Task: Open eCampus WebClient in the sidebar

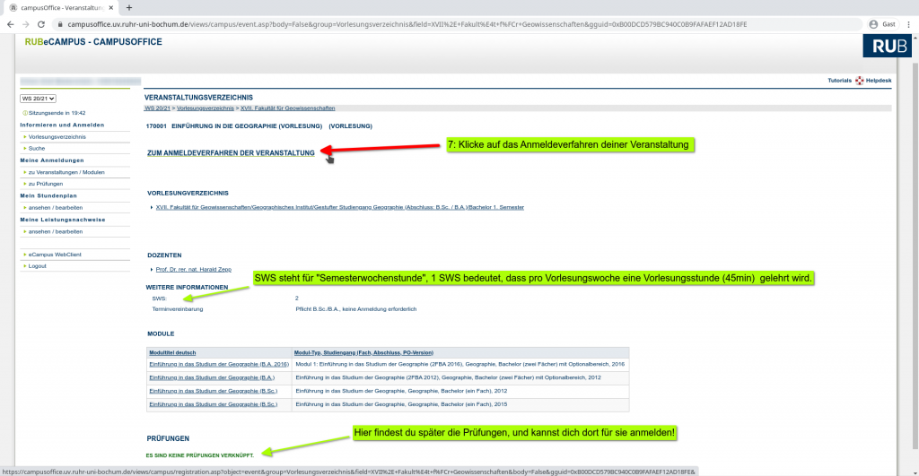Action: [x=55, y=254]
